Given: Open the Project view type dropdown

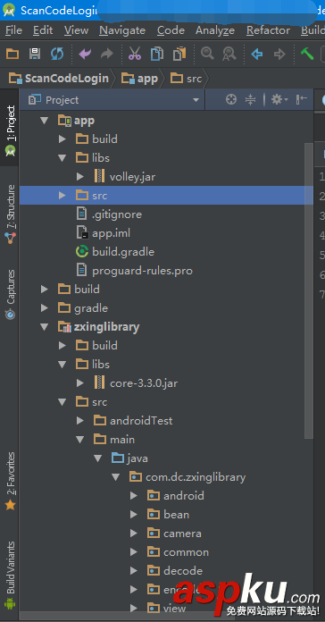Looking at the screenshot, I should pos(196,100).
